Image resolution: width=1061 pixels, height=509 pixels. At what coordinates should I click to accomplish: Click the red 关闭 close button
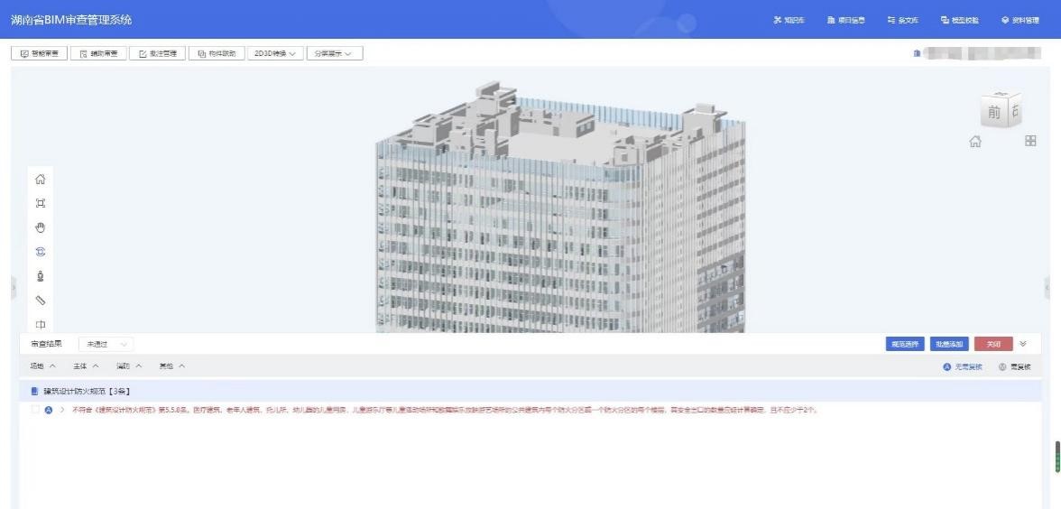tap(993, 345)
